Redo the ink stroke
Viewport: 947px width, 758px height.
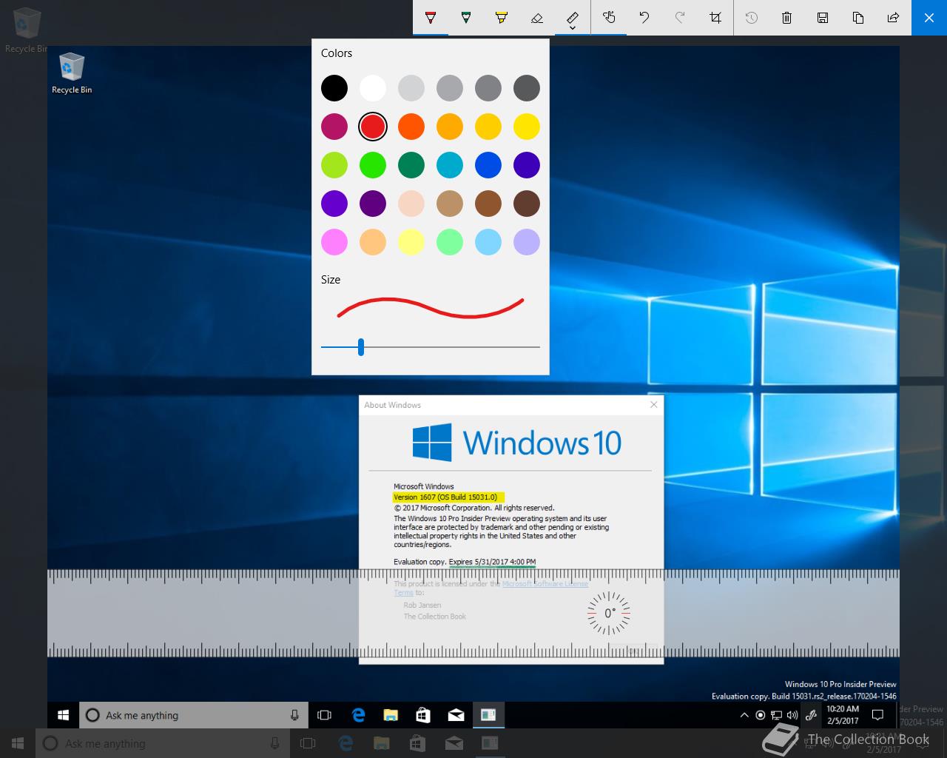pos(680,18)
